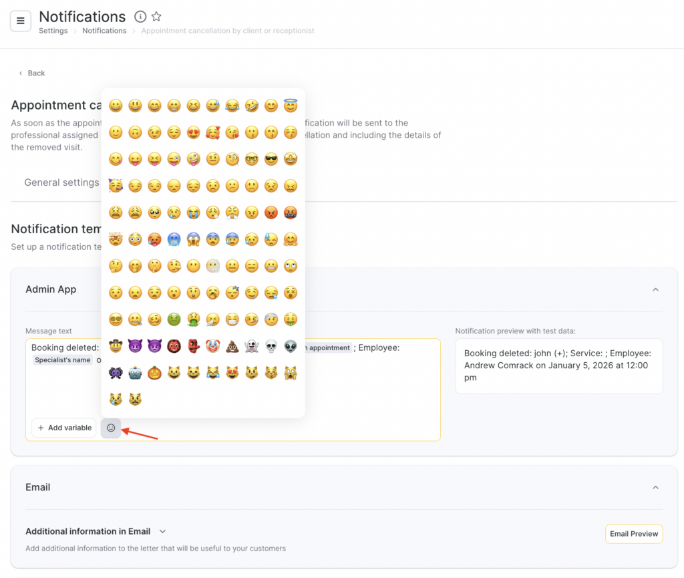Click the info icon beside Notifications title
Screen dimensions: 684x578
tap(140, 17)
